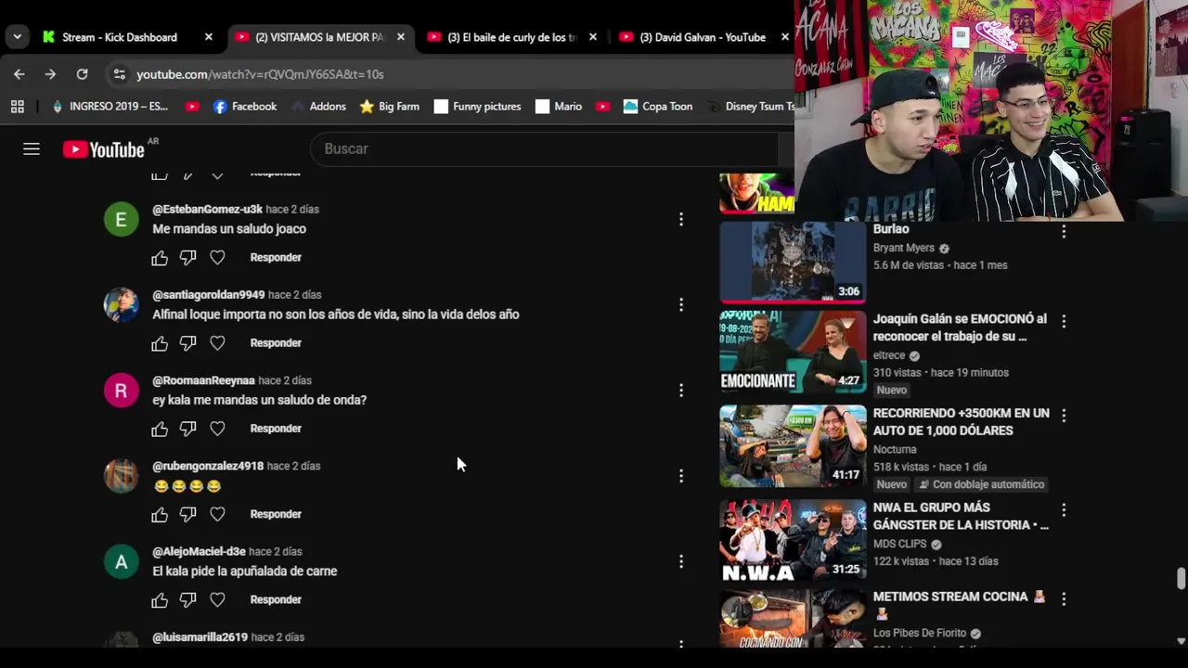1188x668 pixels.
Task: Open Facebook bookmark
Action: click(x=245, y=107)
